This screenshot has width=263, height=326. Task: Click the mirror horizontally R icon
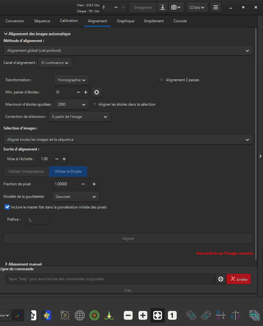(x=235, y=315)
